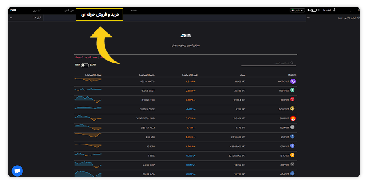Click the price 621,200,000 IRT

click(237, 156)
